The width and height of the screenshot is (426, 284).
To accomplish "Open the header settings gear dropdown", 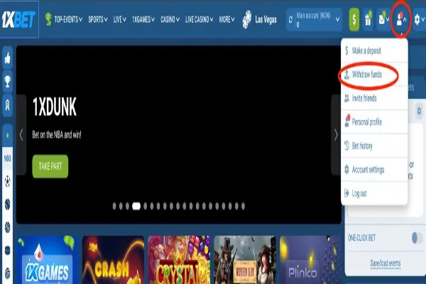I will click(419, 20).
